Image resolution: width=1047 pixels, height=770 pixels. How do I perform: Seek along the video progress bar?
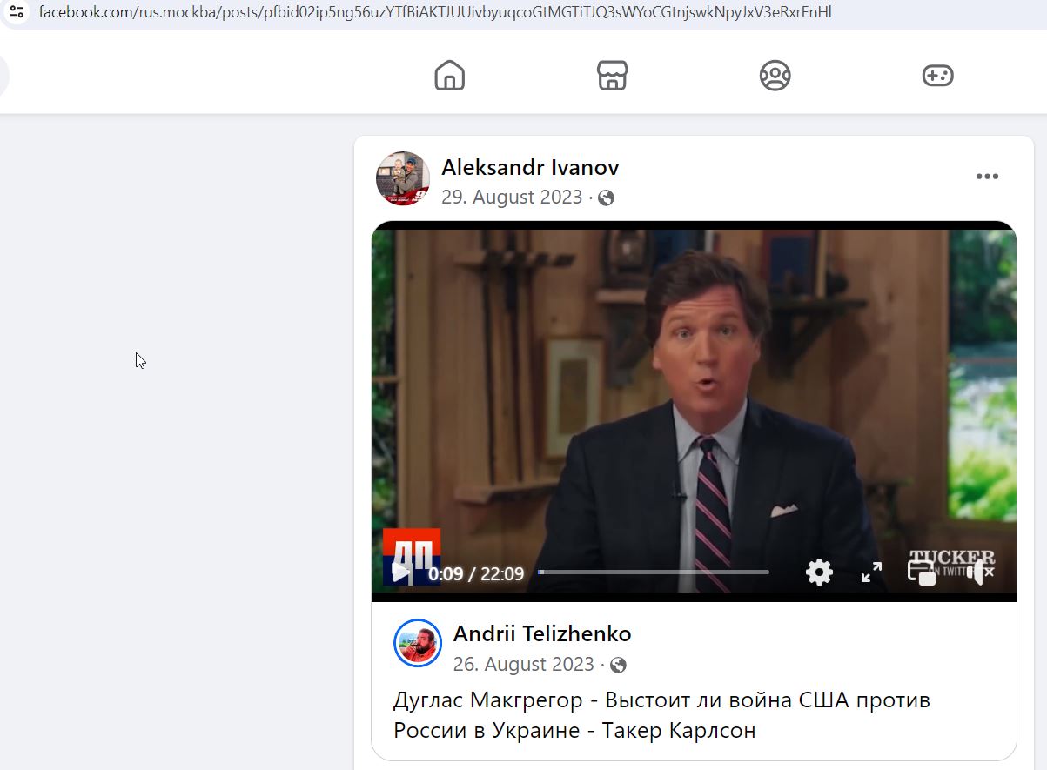point(654,572)
